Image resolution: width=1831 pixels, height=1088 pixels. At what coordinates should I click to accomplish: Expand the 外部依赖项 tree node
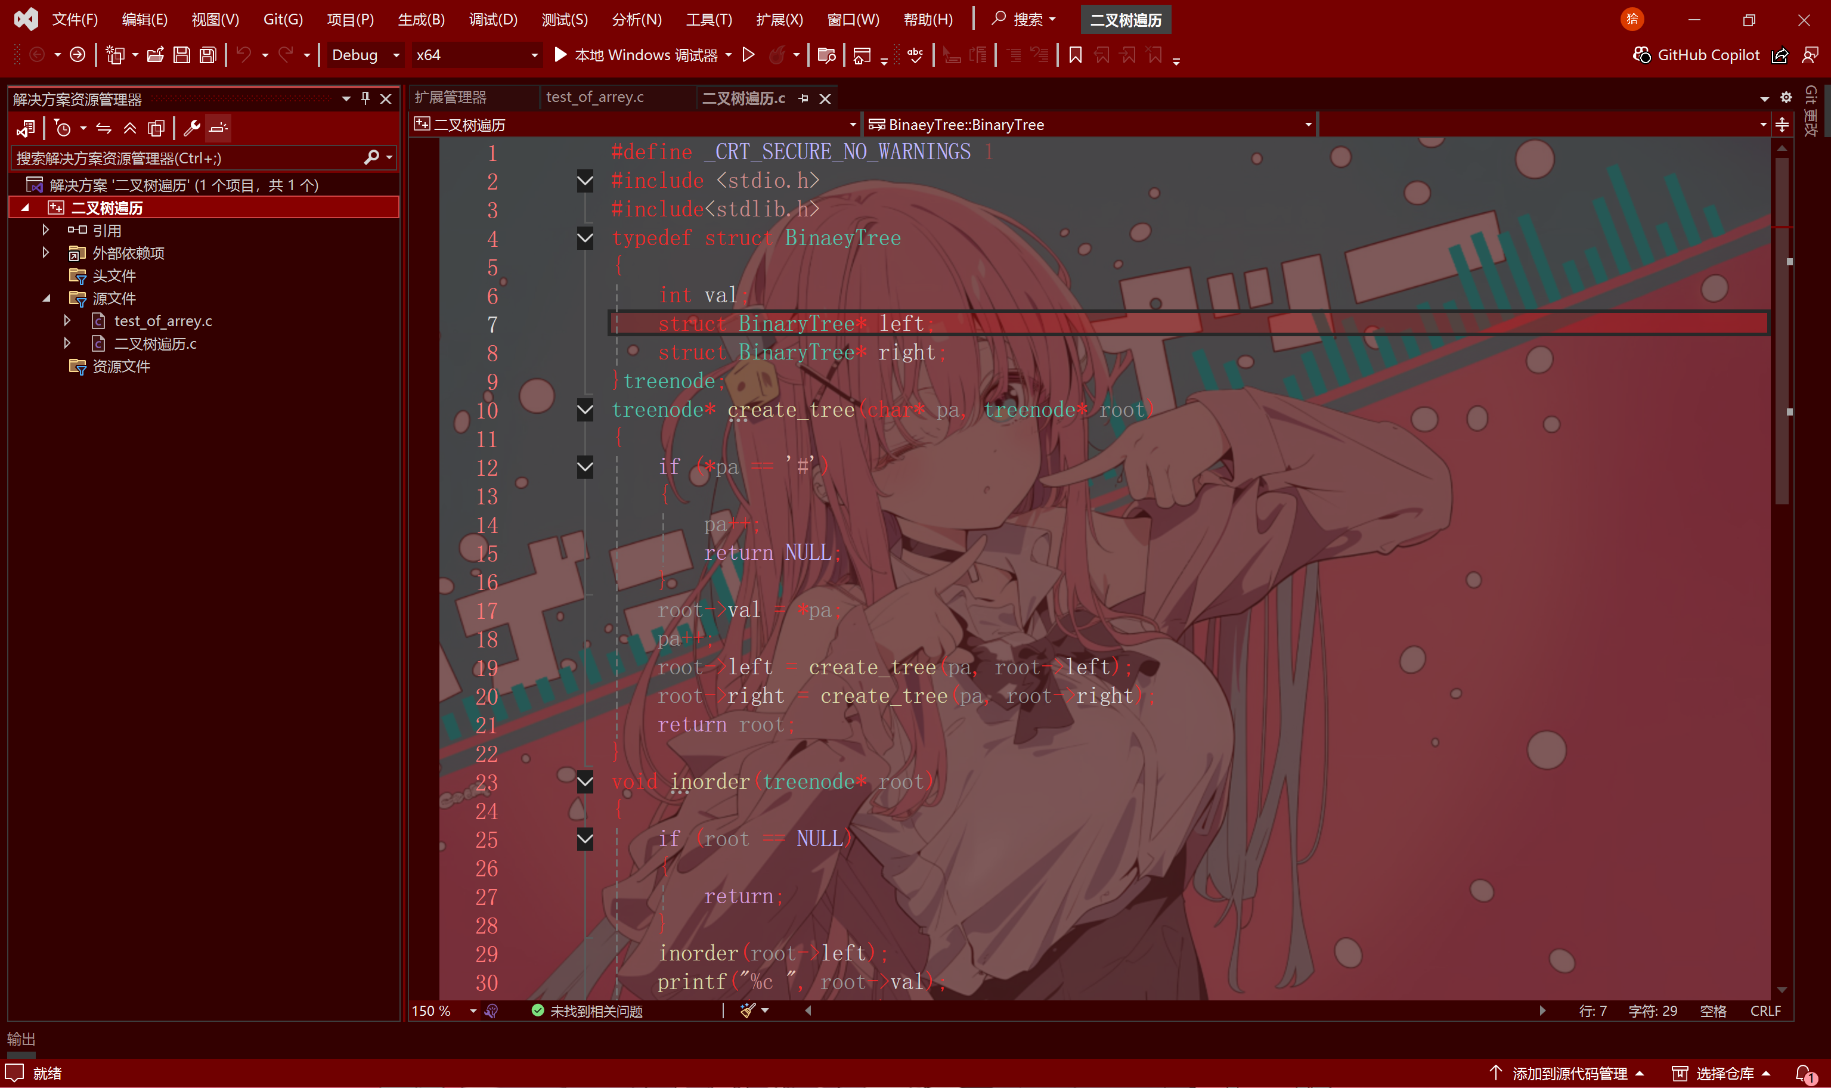tap(45, 253)
